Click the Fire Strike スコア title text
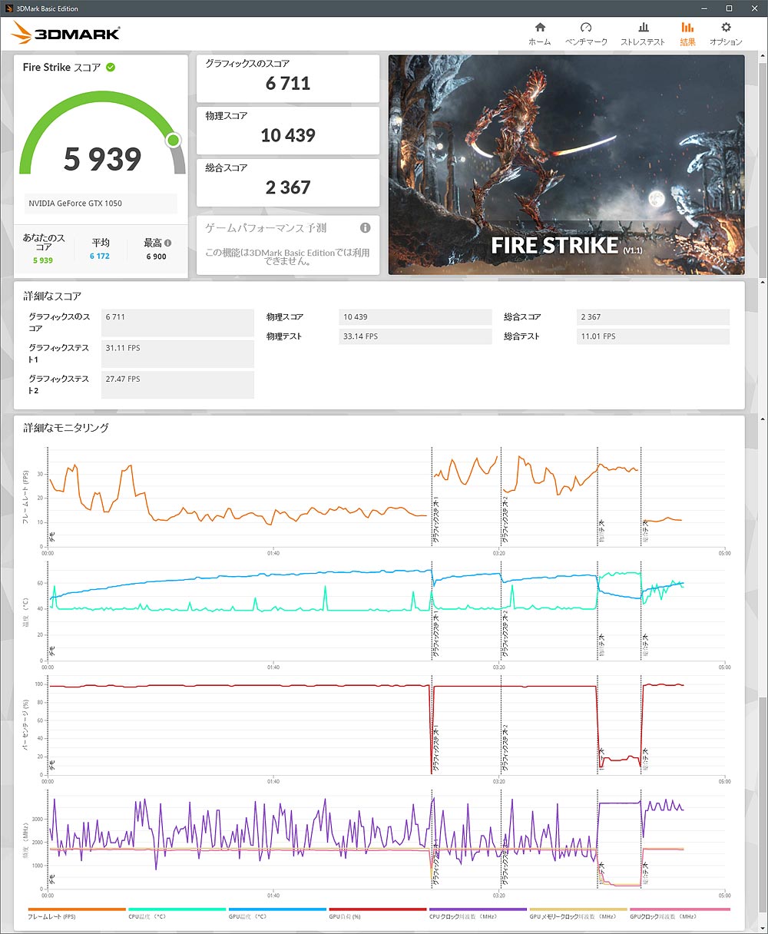The height and width of the screenshot is (934, 768). (x=61, y=68)
